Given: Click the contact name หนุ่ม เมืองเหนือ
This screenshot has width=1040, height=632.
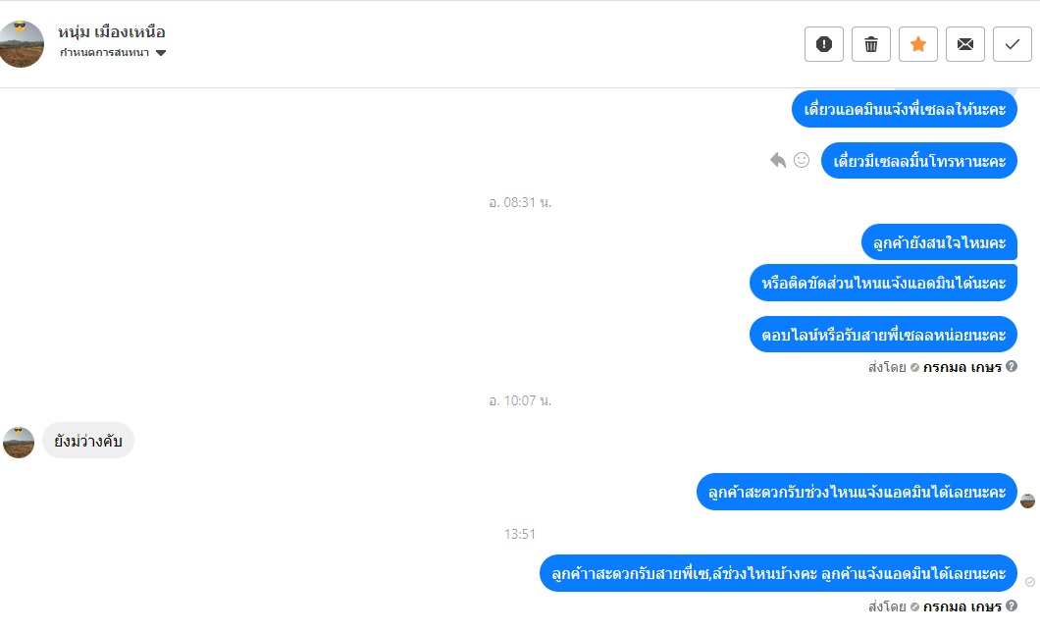Looking at the screenshot, I should [x=112, y=31].
